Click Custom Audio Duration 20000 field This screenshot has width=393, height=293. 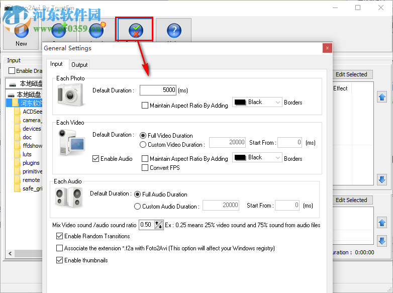(x=221, y=205)
